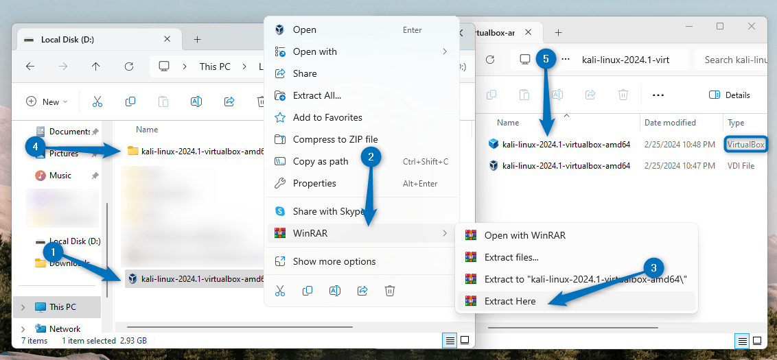Click the Paste icon in Local Disk toolbar
This screenshot has width=777, height=360.
(163, 101)
